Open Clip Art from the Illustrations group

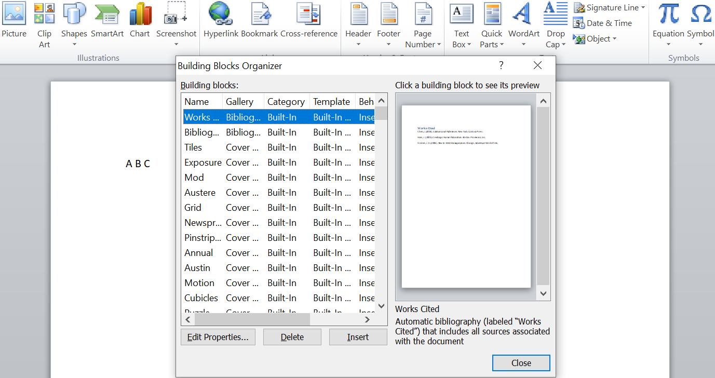pyautogui.click(x=44, y=25)
